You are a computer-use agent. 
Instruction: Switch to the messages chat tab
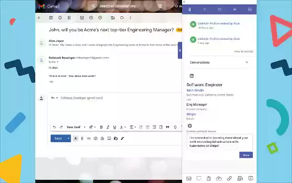[220, 9]
